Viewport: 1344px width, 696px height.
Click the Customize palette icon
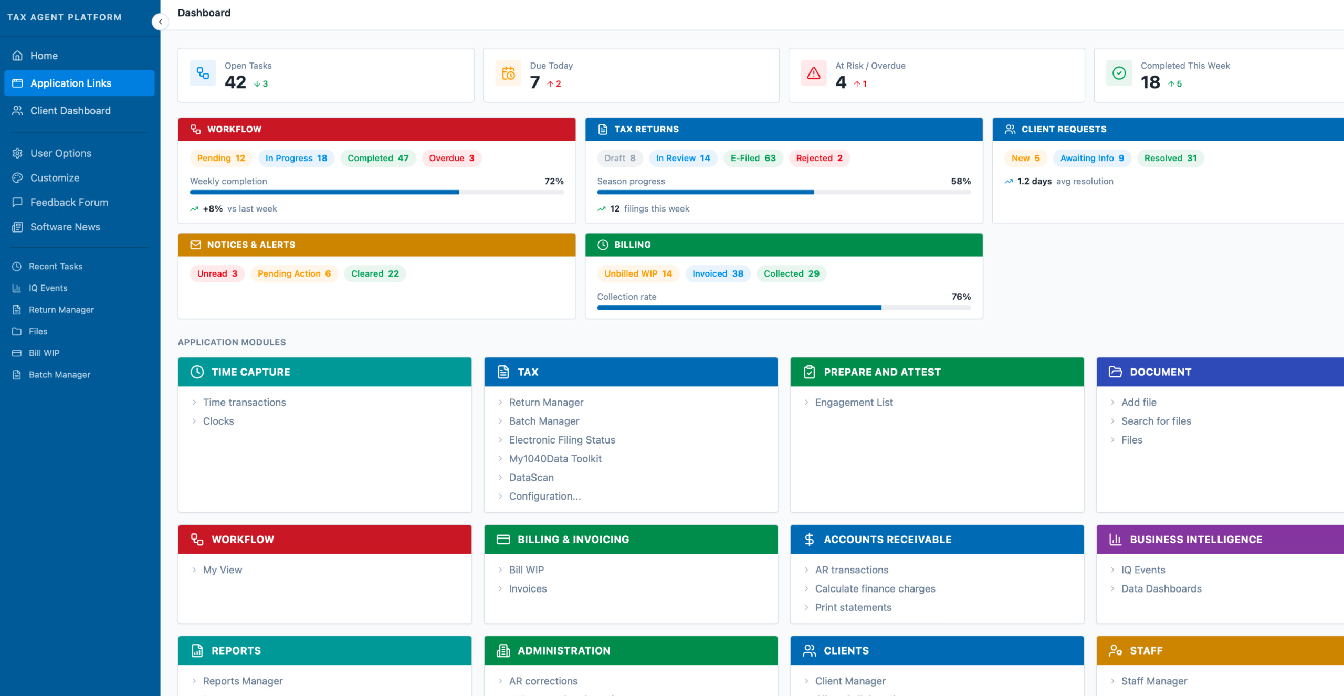point(17,178)
